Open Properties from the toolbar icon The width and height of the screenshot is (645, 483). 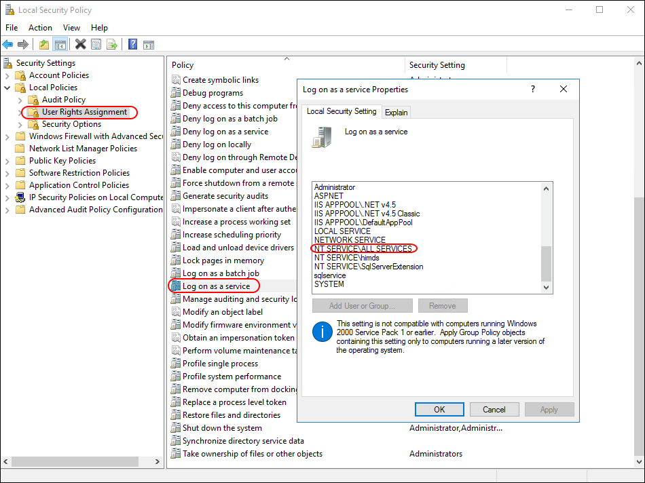click(x=96, y=45)
